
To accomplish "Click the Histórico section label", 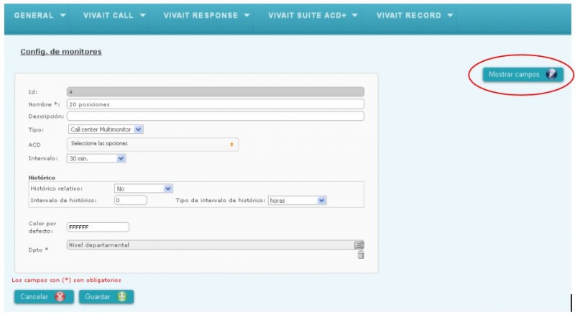I will point(42,178).
